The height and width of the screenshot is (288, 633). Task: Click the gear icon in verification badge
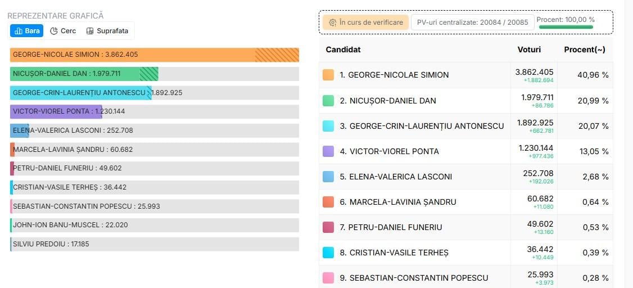332,22
